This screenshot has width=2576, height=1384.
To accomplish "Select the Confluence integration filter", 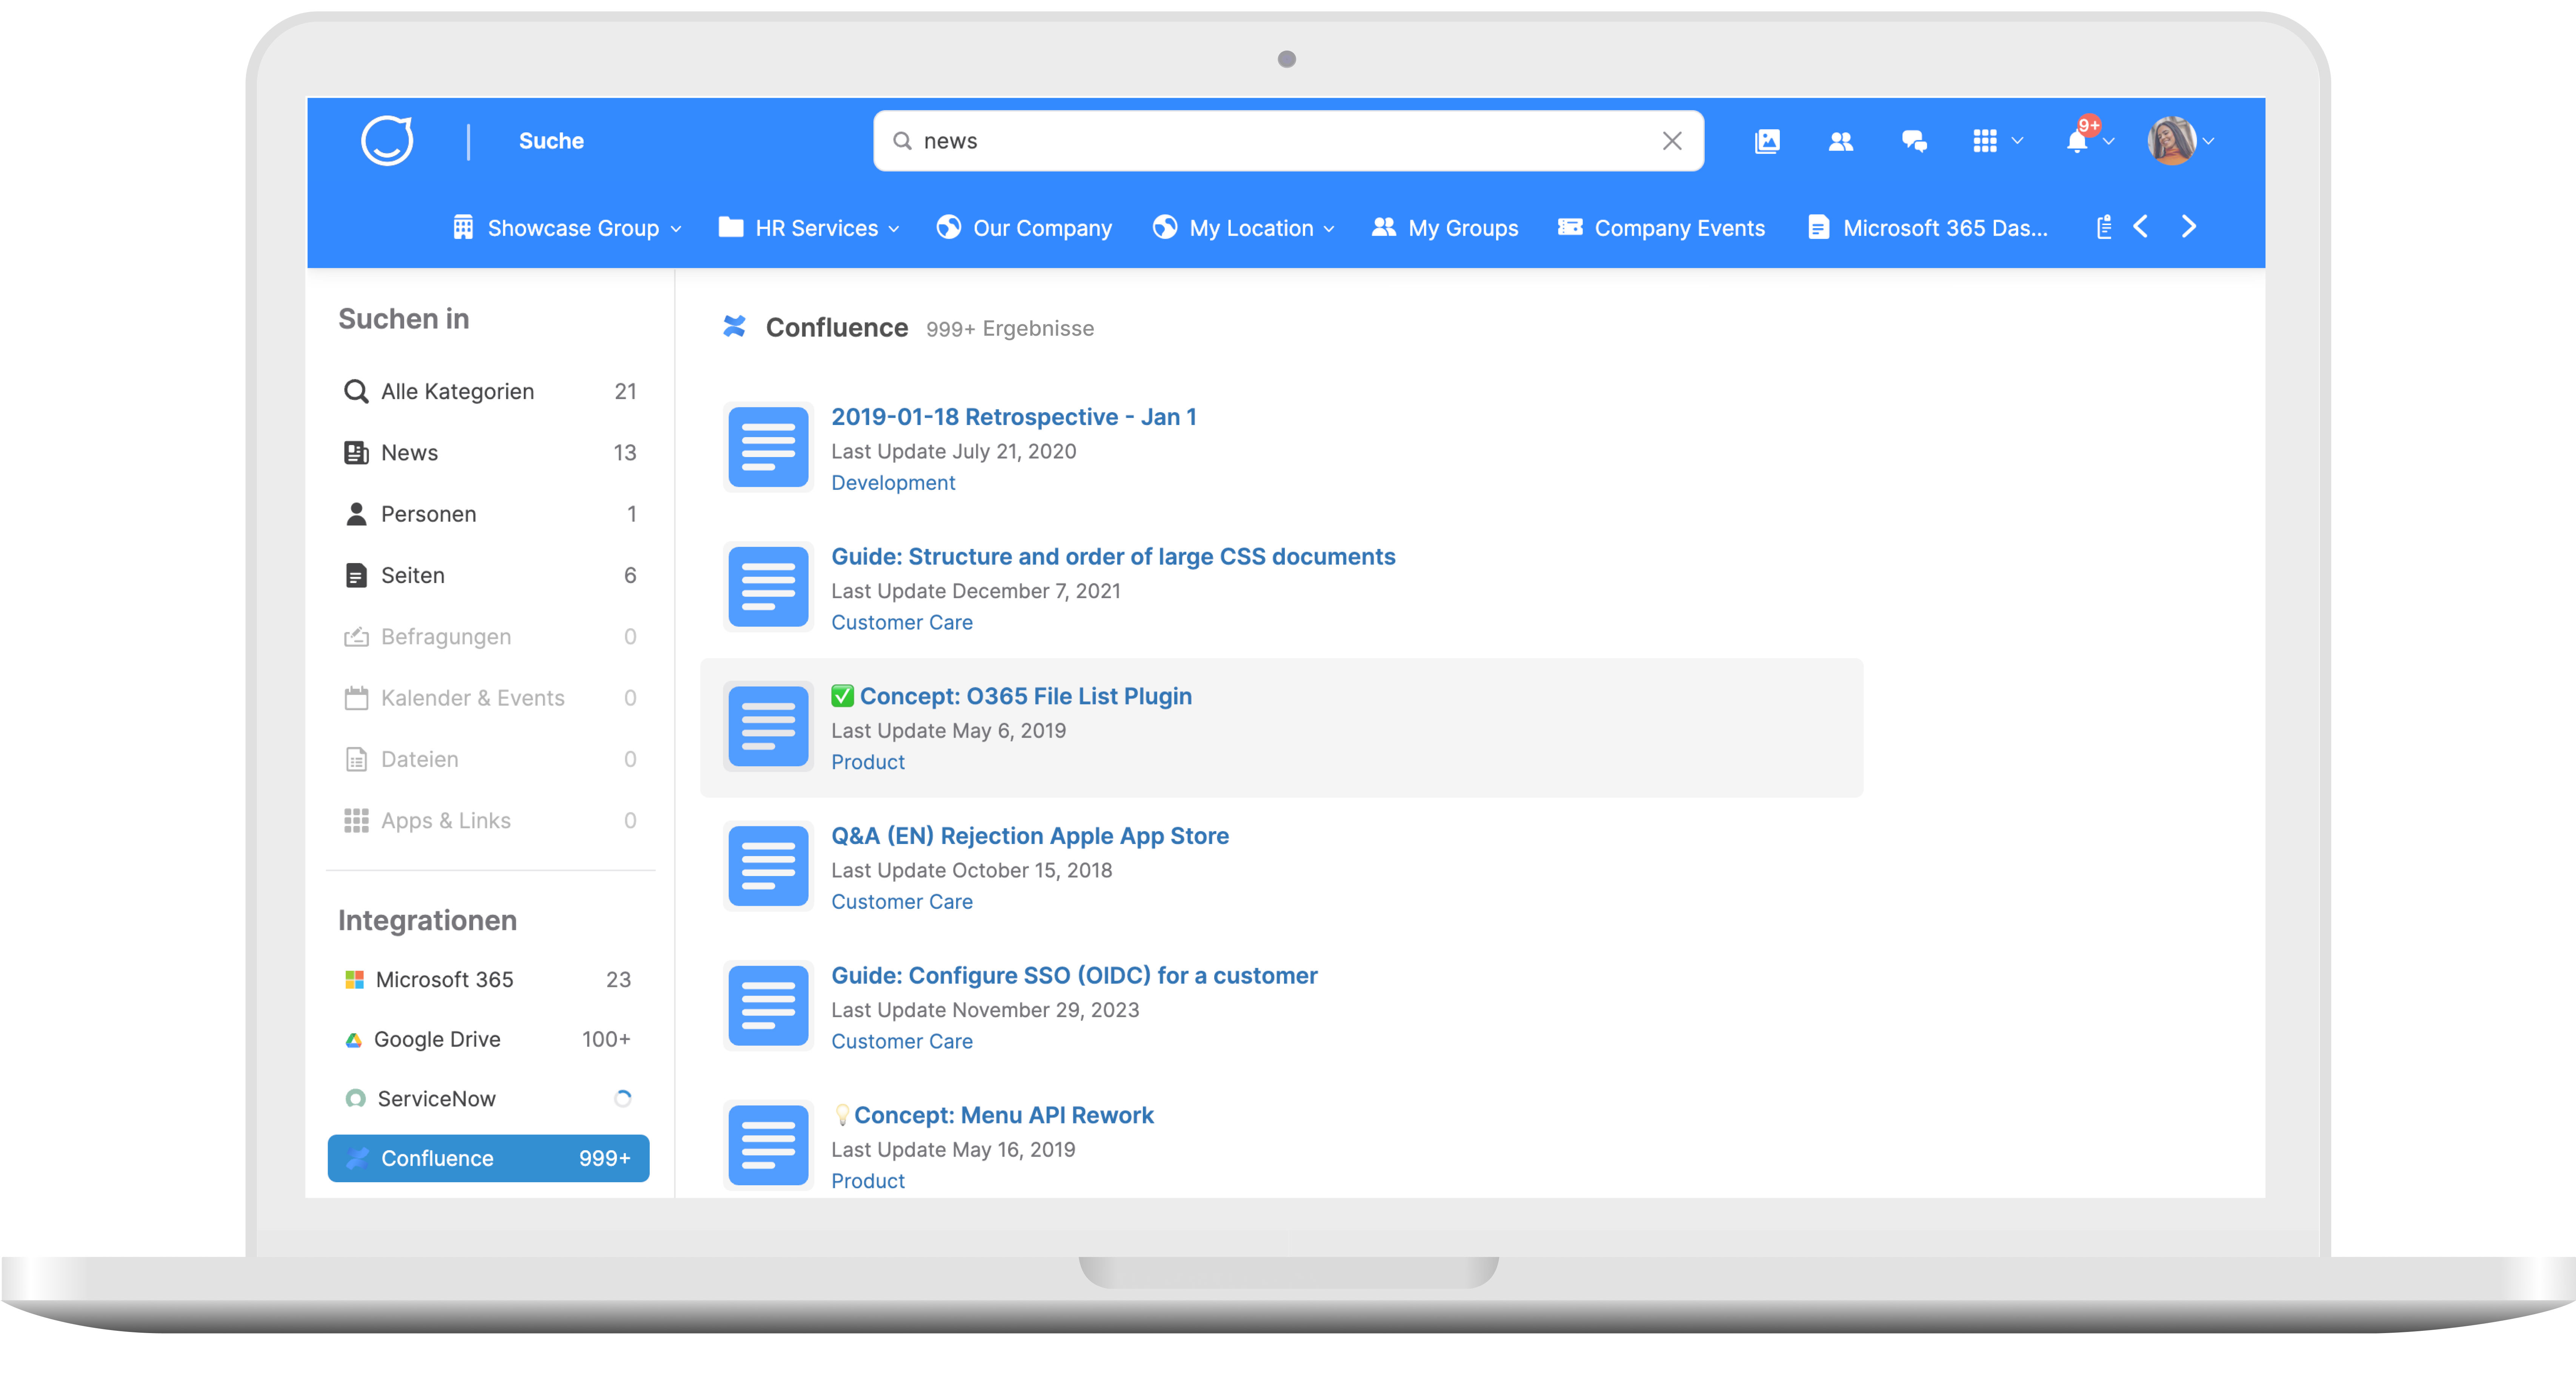I will 489,1158.
